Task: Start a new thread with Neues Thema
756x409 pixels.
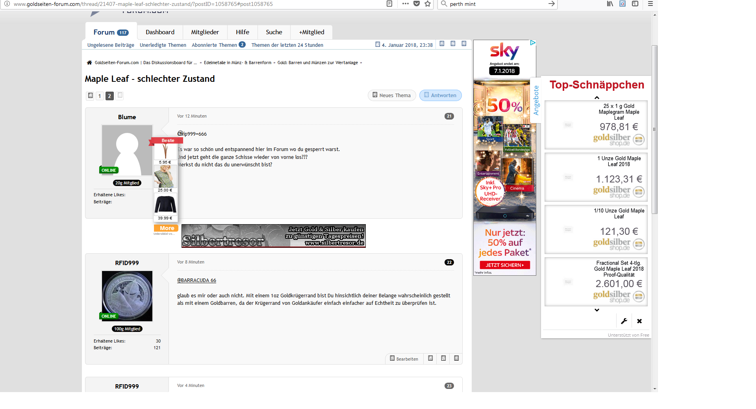Action: [x=392, y=96]
